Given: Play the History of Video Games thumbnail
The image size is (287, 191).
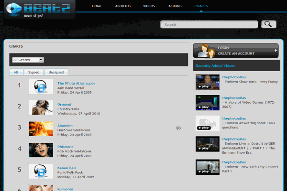Looking at the screenshot, I should 207,103.
